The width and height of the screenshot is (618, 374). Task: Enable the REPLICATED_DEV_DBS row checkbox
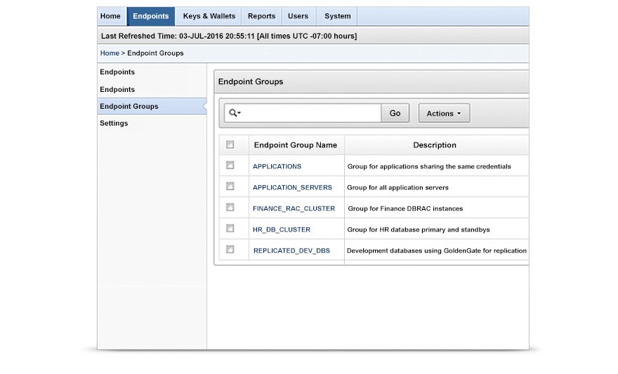pyautogui.click(x=230, y=250)
